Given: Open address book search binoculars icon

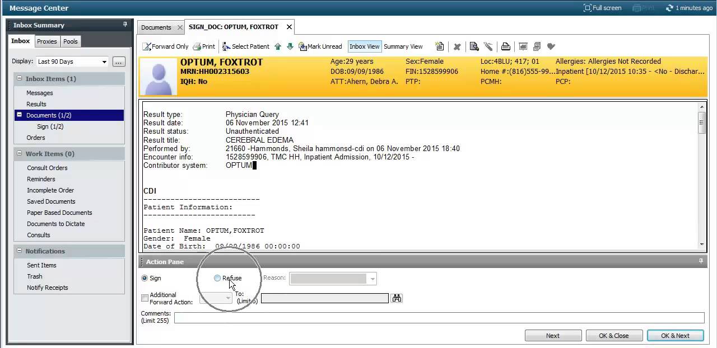Looking at the screenshot, I should 397,298.
